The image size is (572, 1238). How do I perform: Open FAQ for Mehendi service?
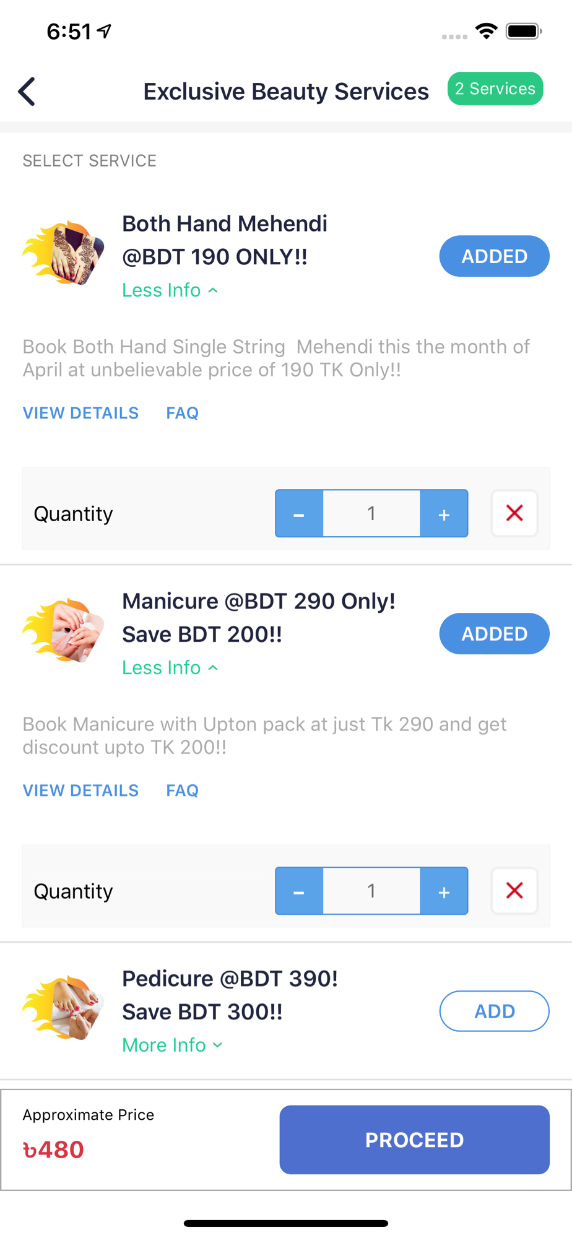183,413
